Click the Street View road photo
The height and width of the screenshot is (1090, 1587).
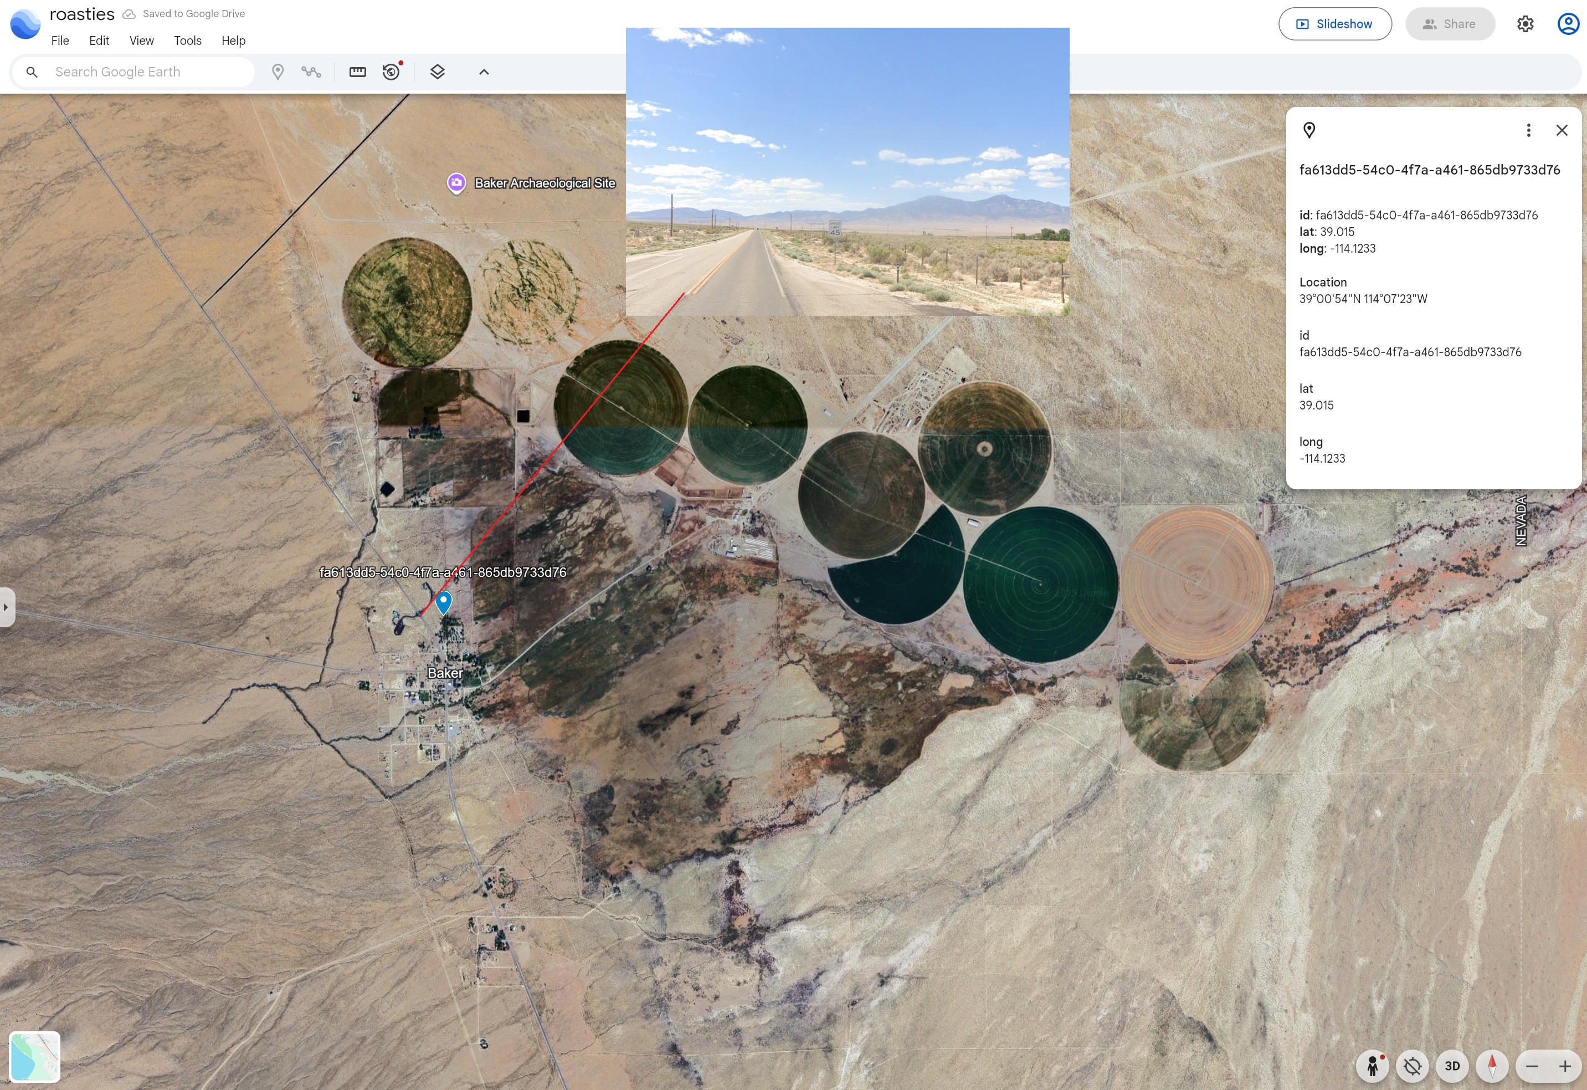click(x=848, y=171)
